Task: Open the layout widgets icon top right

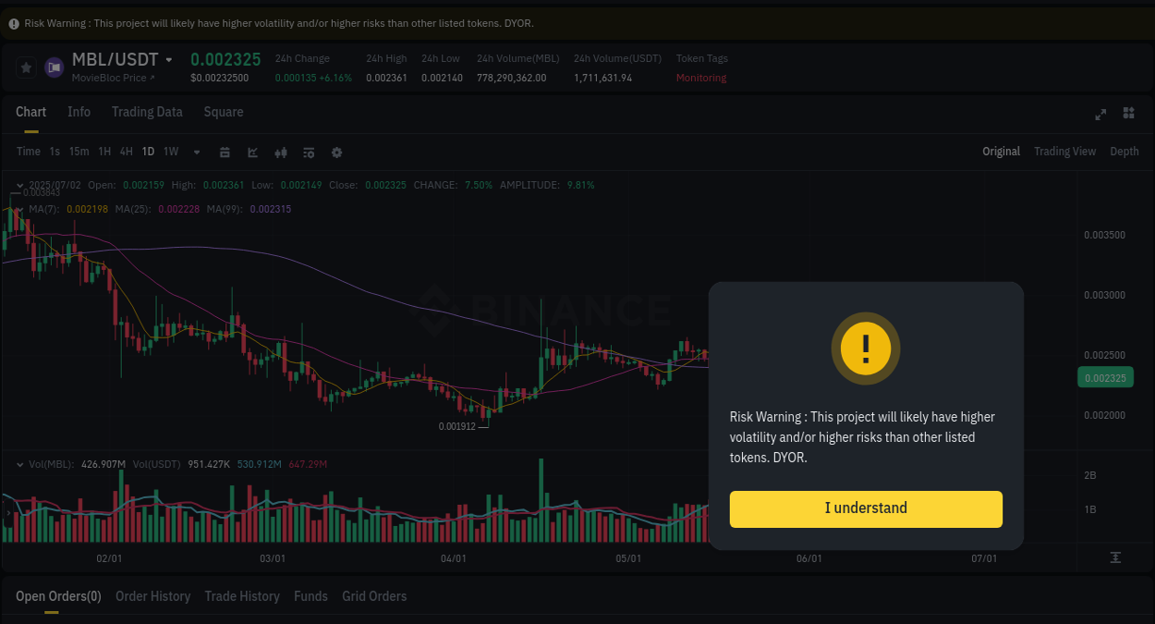Action: pos(1128,114)
